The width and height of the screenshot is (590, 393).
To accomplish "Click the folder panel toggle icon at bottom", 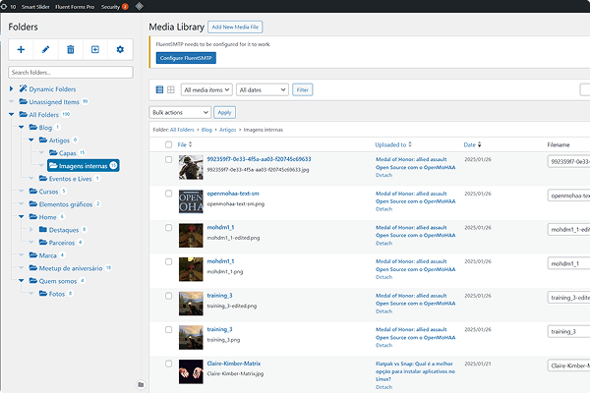I will click(140, 383).
